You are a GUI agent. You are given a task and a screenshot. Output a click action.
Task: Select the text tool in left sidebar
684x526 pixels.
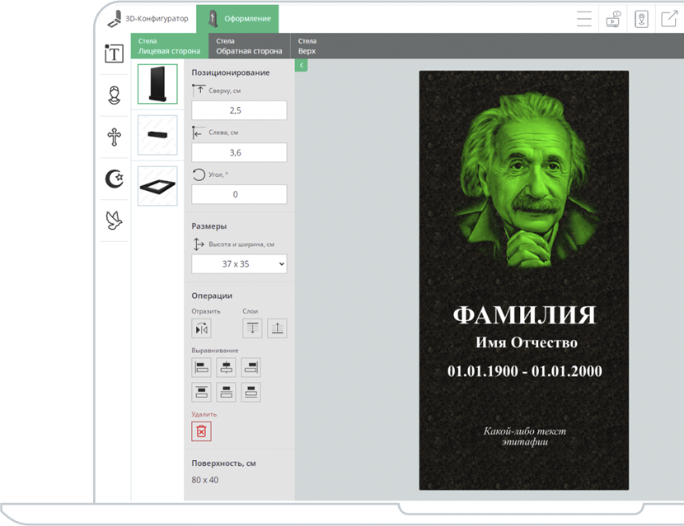[114, 54]
